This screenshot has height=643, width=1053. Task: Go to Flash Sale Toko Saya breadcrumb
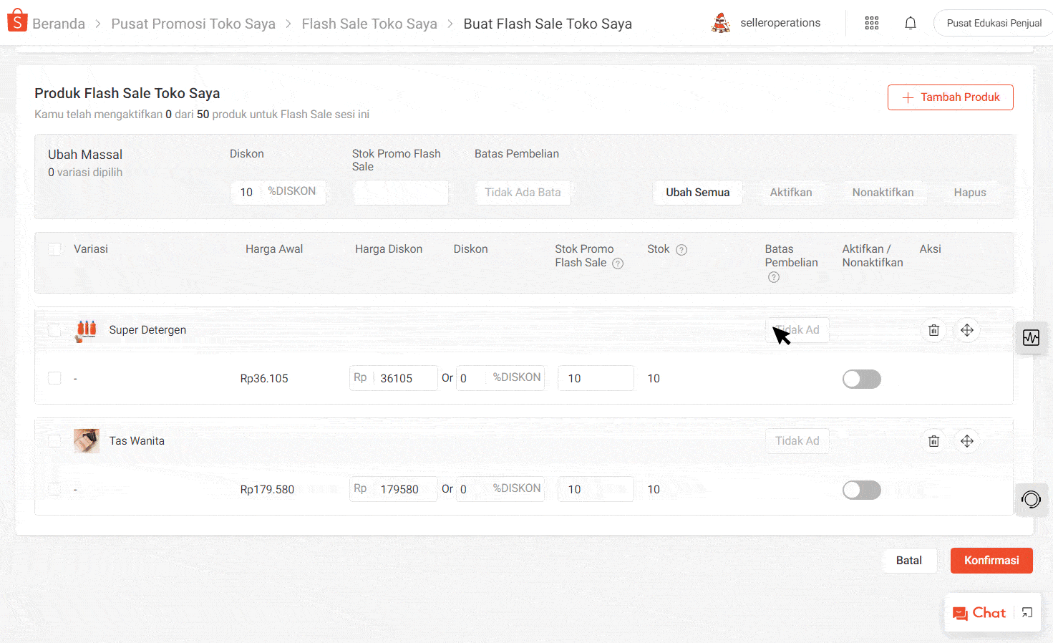[x=369, y=24]
